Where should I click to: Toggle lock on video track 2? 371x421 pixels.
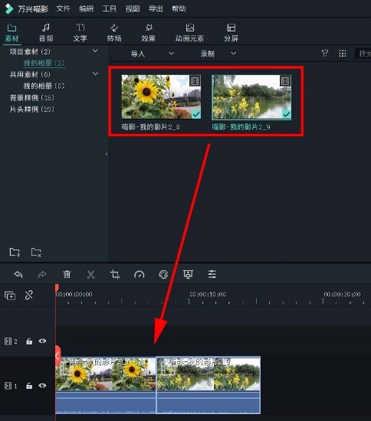point(29,341)
